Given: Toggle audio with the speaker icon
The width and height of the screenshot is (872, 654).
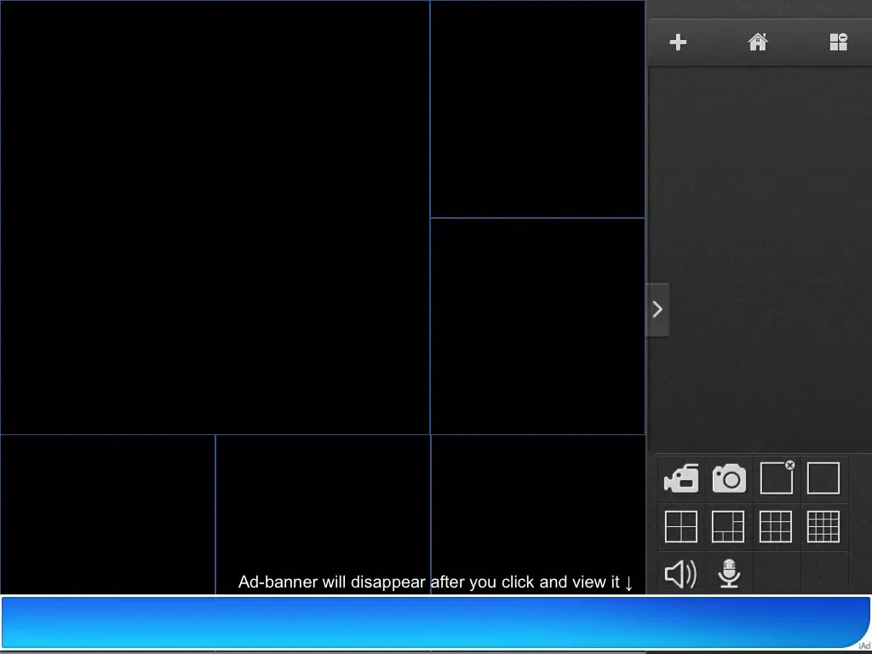Looking at the screenshot, I should pyautogui.click(x=680, y=574).
